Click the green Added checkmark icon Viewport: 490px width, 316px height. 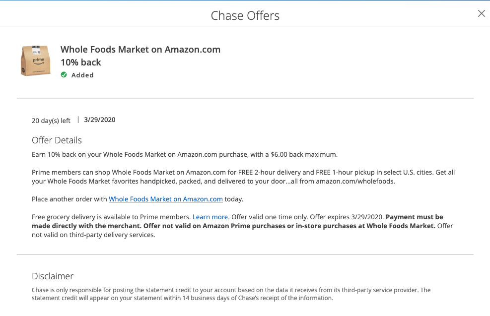point(64,75)
